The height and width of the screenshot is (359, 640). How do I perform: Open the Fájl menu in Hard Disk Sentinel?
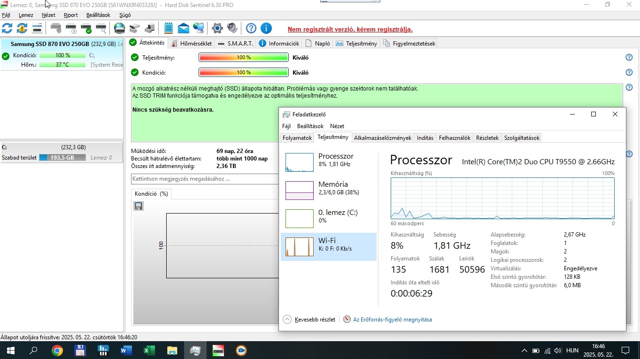point(6,15)
